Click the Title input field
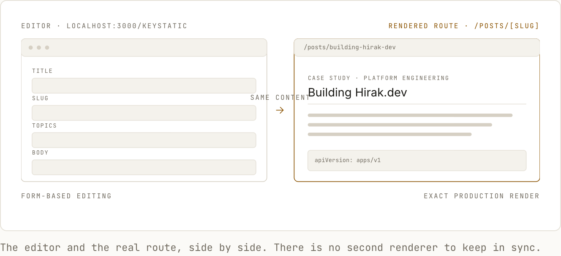Screen dimensions: 561x256 144,85
